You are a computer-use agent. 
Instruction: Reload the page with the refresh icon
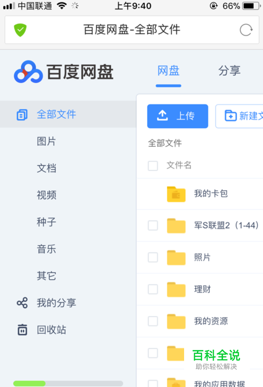click(x=246, y=30)
